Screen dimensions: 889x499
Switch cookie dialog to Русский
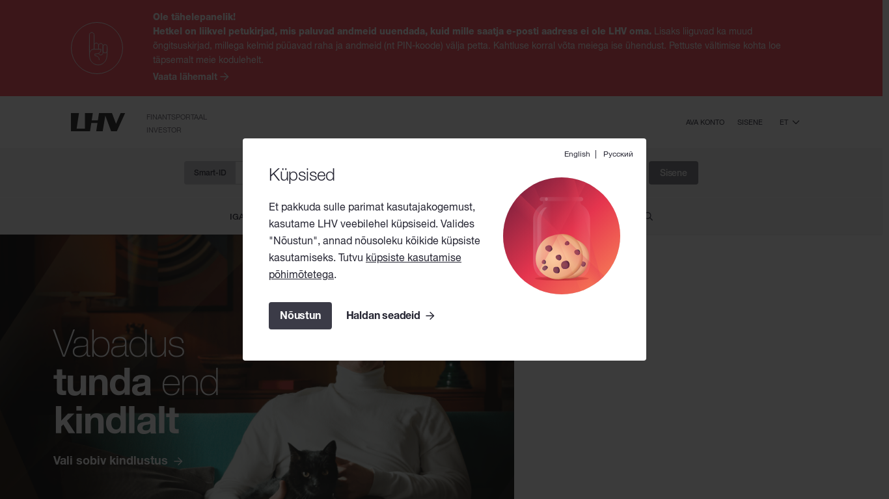[618, 154]
